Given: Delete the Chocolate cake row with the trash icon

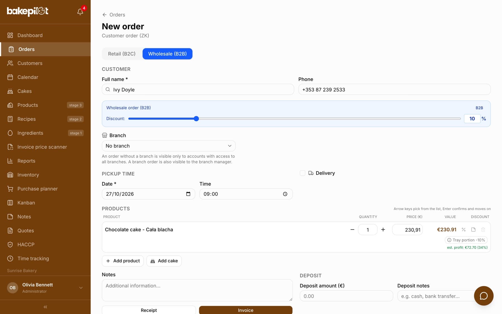Looking at the screenshot, I should point(483,229).
